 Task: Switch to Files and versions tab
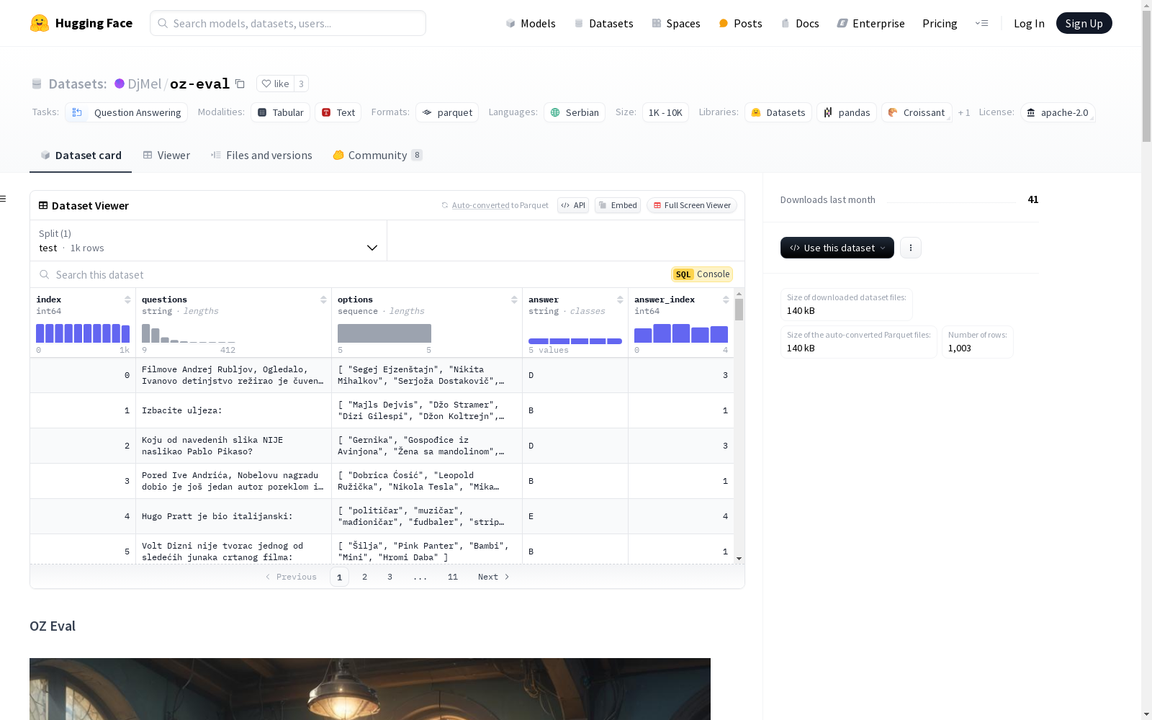(x=261, y=155)
